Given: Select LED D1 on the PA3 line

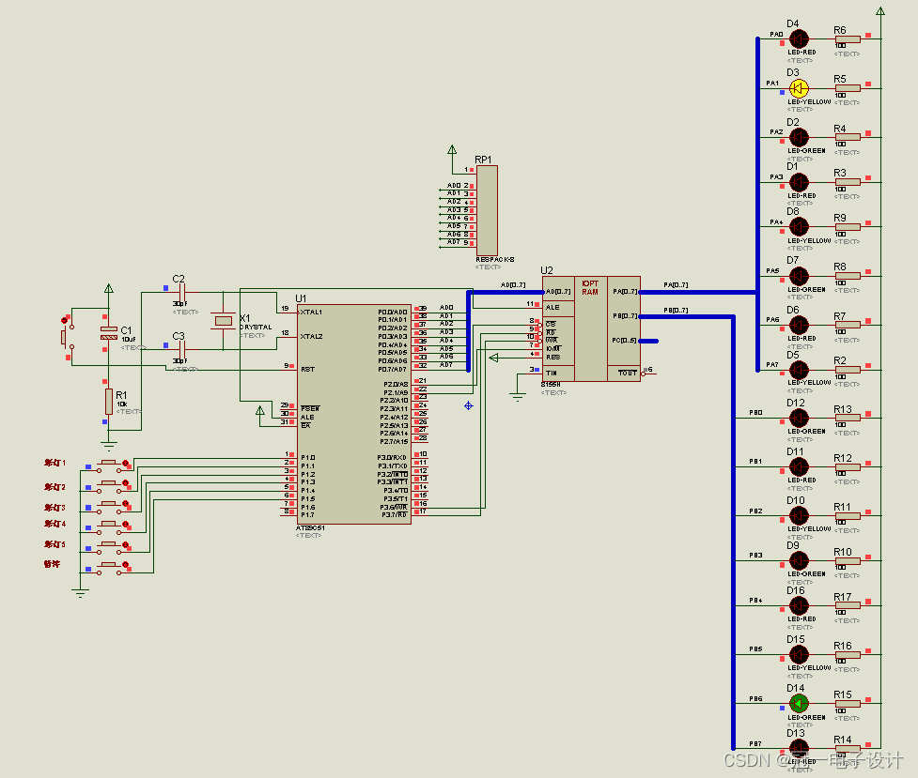Looking at the screenshot, I should (x=799, y=182).
